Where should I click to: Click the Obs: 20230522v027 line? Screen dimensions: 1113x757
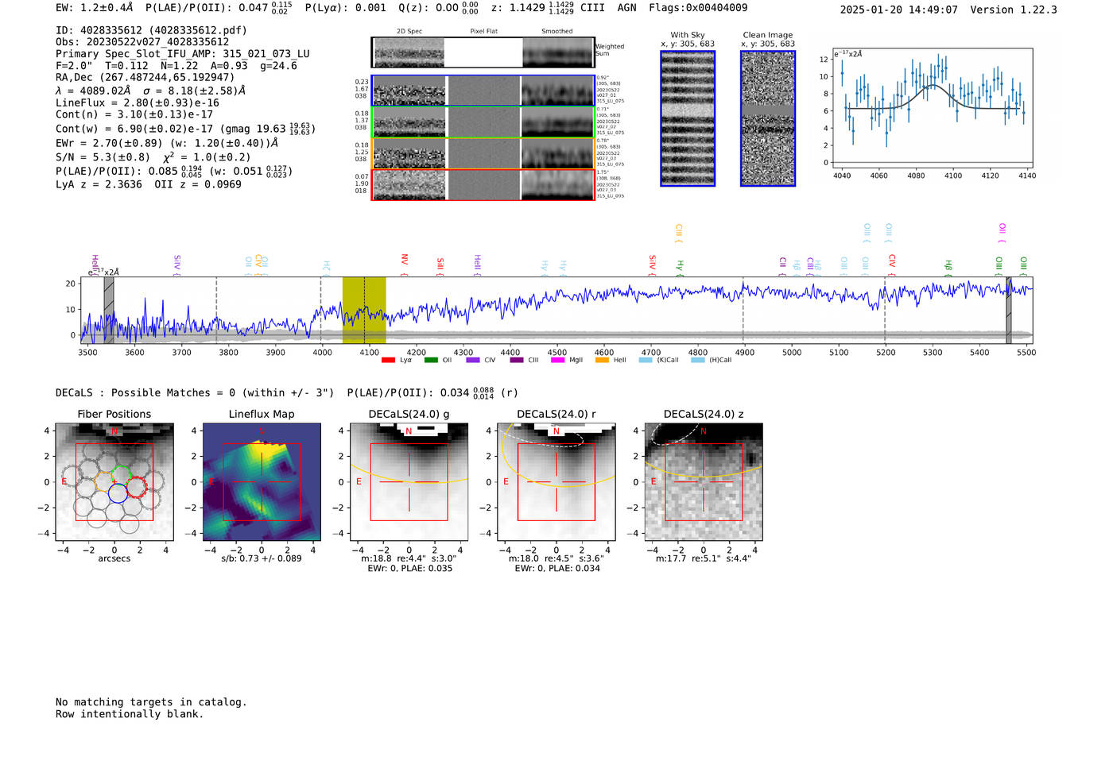click(142, 42)
